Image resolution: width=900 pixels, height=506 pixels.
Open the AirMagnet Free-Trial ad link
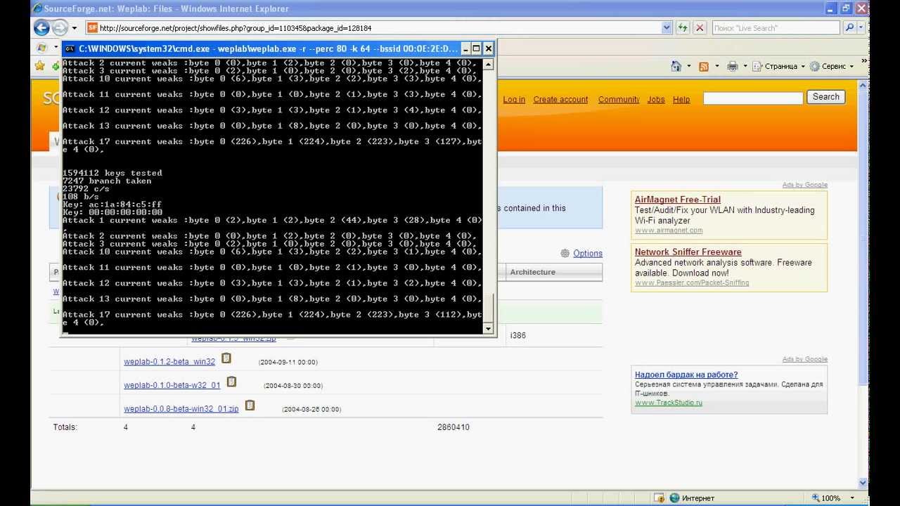coord(678,200)
